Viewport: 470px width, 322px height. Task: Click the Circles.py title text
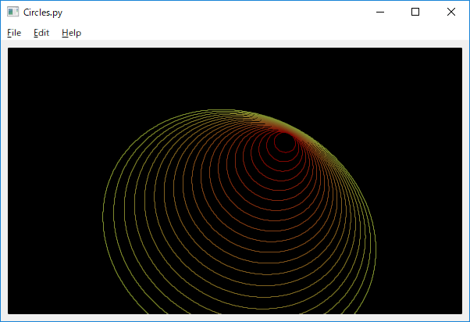pyautogui.click(x=43, y=13)
